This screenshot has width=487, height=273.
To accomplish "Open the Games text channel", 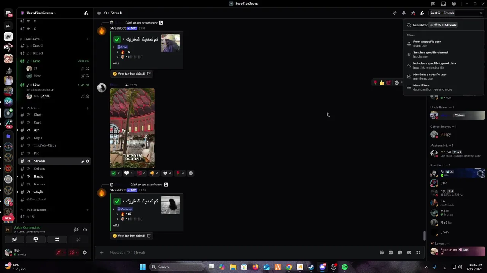I will click(54, 184).
